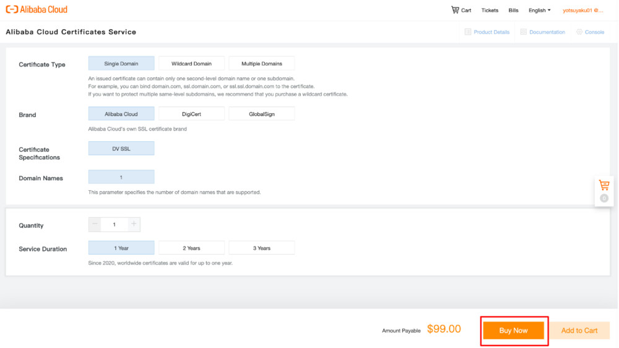Open the Documentation link

547,32
